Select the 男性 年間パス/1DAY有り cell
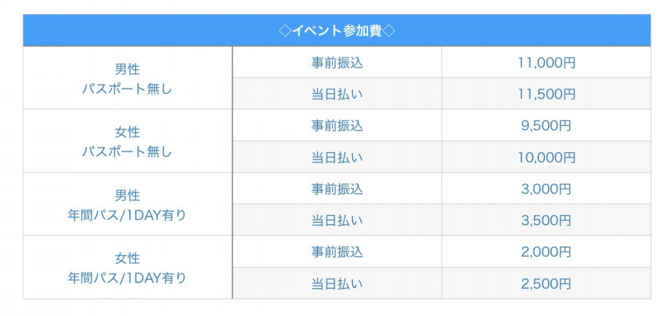Image resolution: width=671 pixels, height=316 pixels. coord(127,204)
